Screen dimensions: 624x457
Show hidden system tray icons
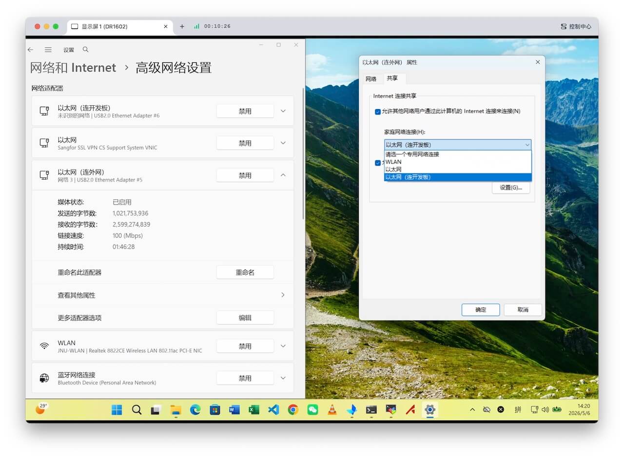coord(472,410)
